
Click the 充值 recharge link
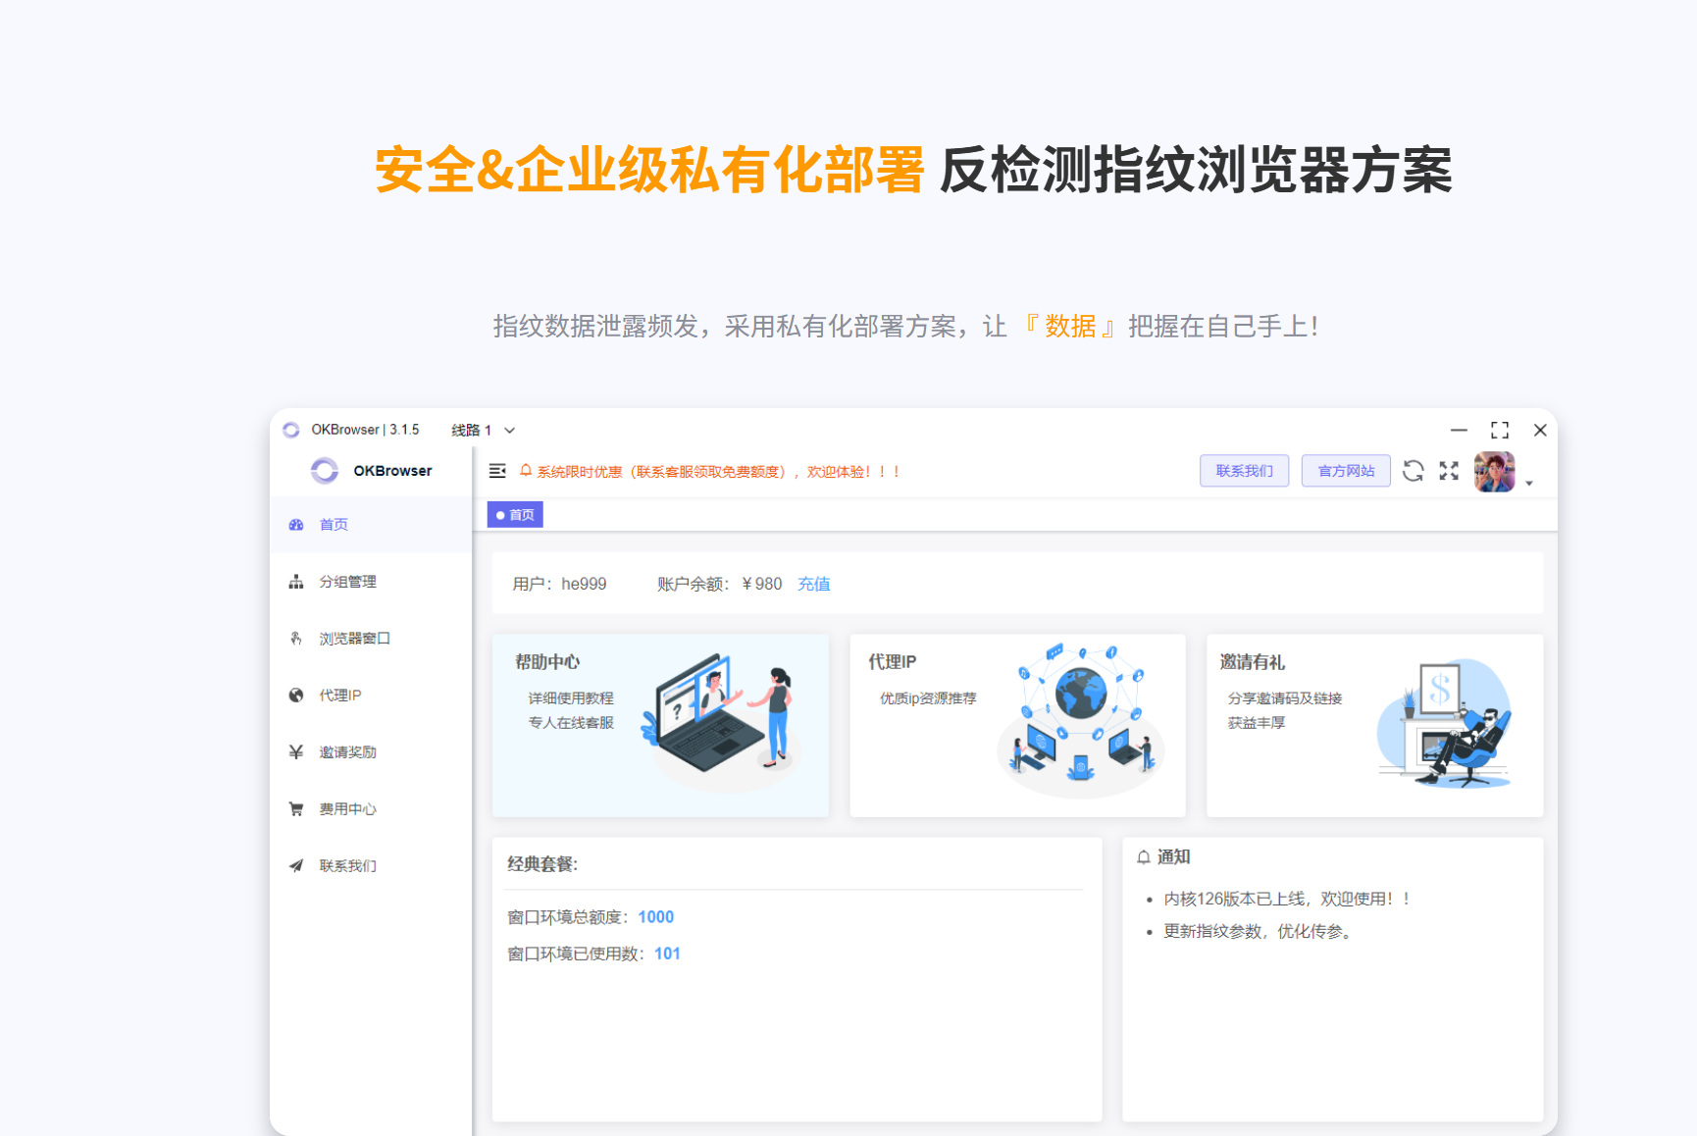(814, 584)
